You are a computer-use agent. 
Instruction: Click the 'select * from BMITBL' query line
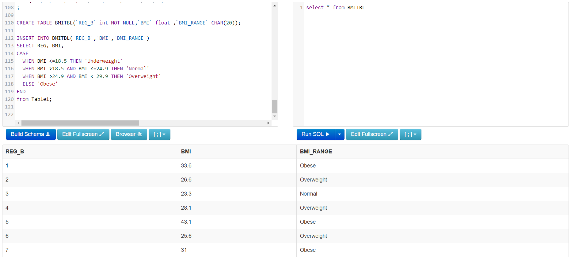point(336,7)
